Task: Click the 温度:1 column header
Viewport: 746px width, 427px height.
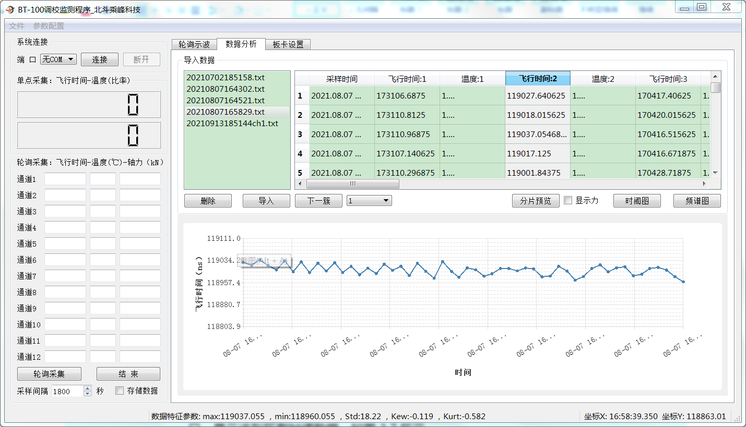Action: (472, 79)
